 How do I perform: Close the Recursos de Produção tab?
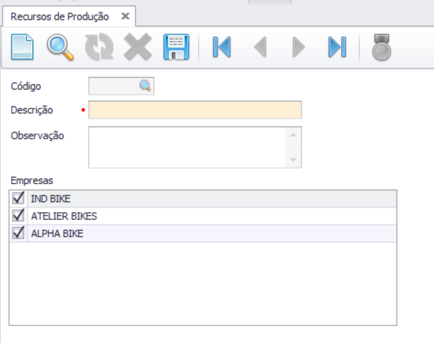pyautogui.click(x=125, y=16)
